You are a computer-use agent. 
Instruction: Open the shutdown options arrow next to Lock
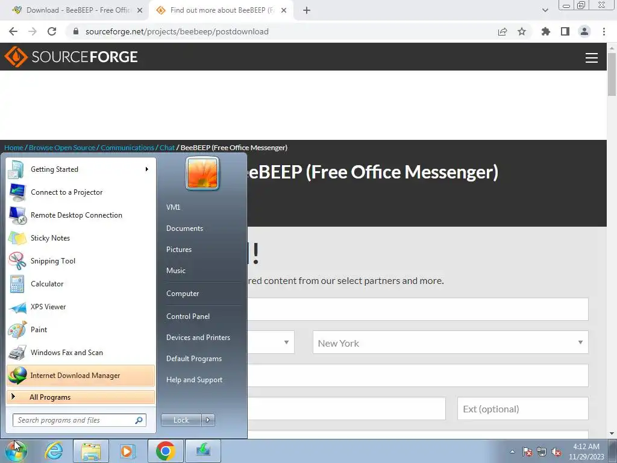(208, 420)
